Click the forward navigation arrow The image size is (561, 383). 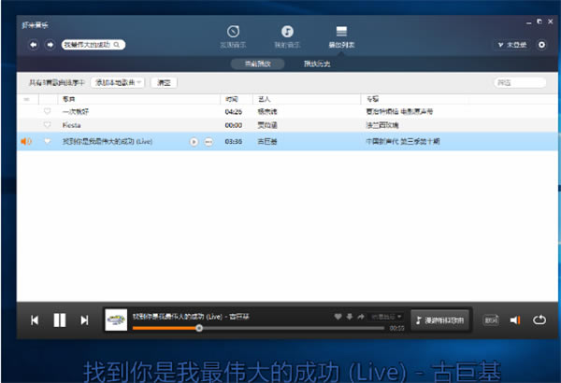(49, 44)
